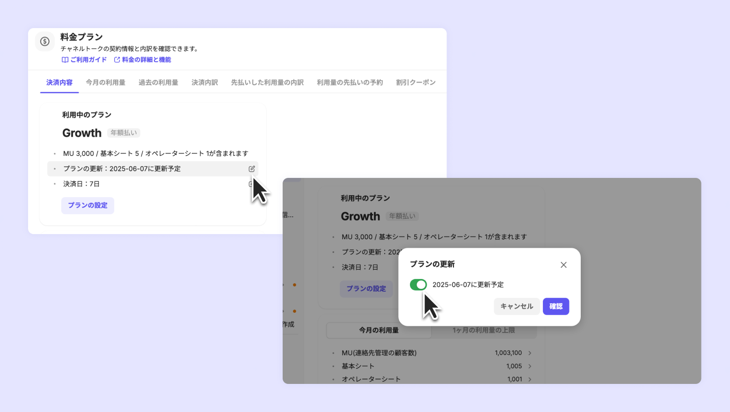Click the 年額払い badge in top panel
Screen dimensions: 730x412
124,133
